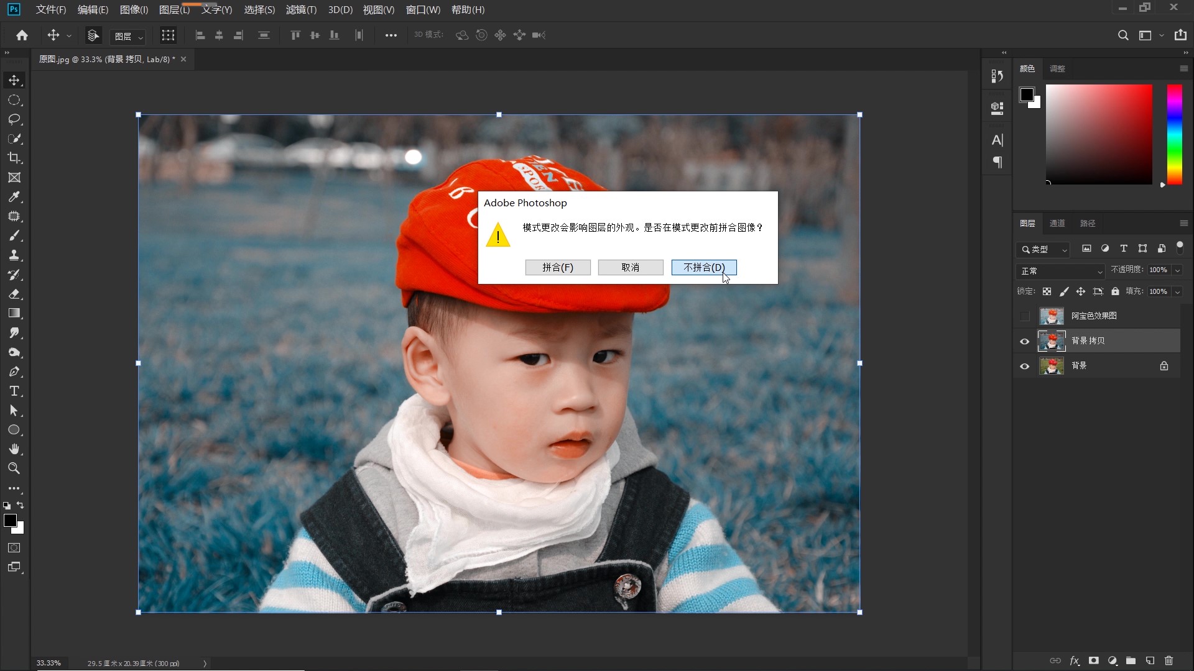
Task: Open the 滤镜(T) menu
Action: [301, 10]
